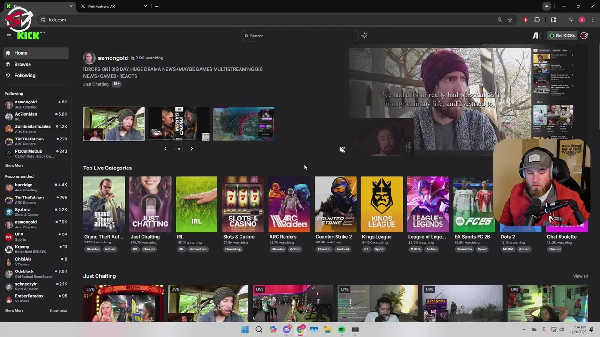Click Tactical tag under Counter-Strike 2

343,249
